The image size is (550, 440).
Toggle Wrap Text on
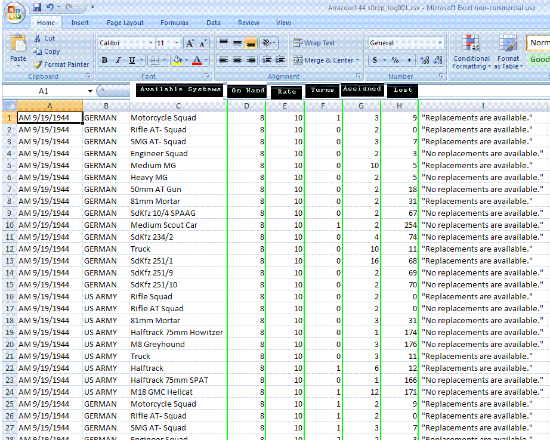pos(314,43)
